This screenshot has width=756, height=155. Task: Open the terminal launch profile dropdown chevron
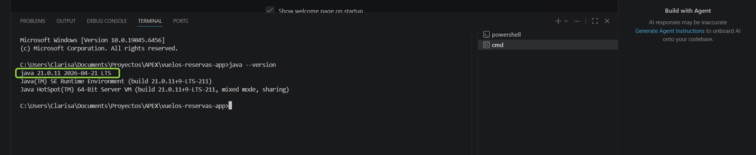click(566, 21)
